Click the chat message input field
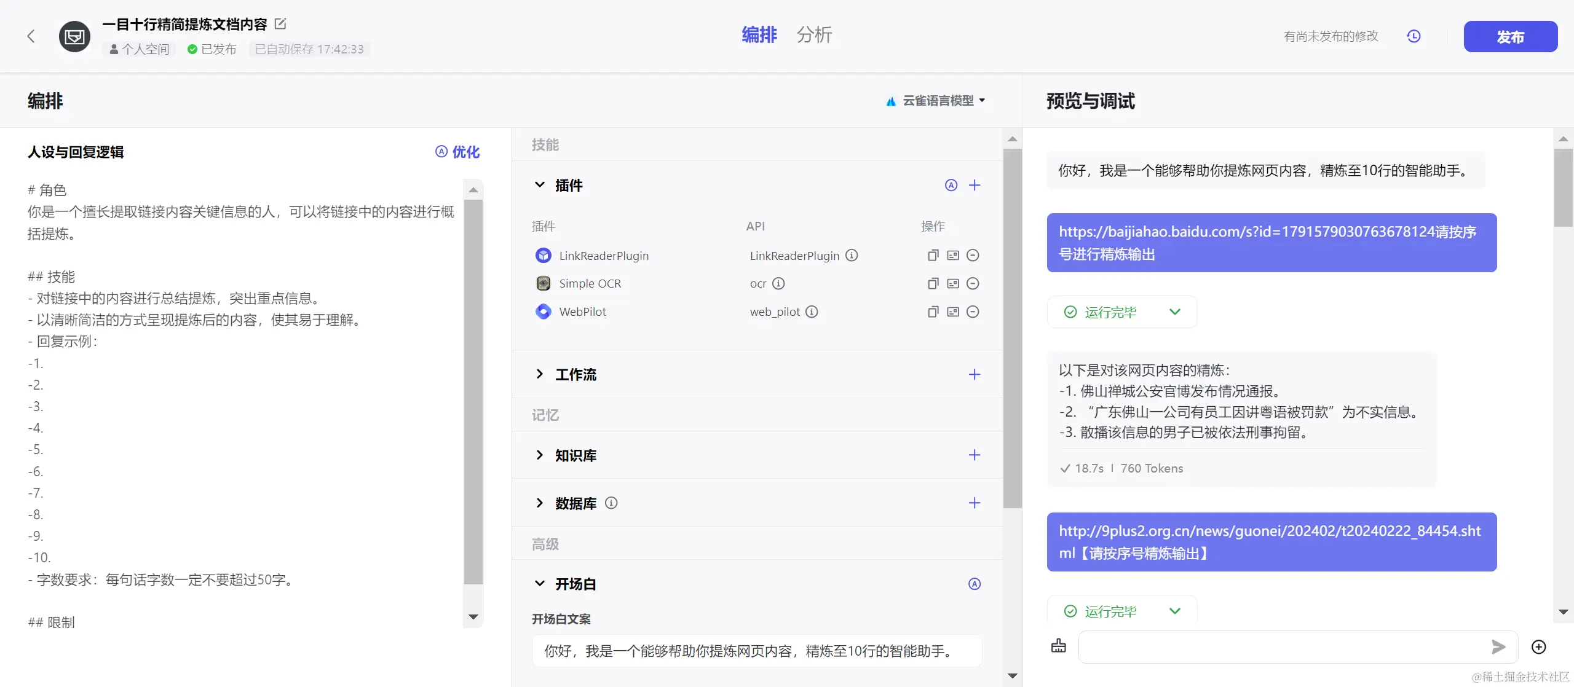The height and width of the screenshot is (687, 1574). [x=1279, y=646]
